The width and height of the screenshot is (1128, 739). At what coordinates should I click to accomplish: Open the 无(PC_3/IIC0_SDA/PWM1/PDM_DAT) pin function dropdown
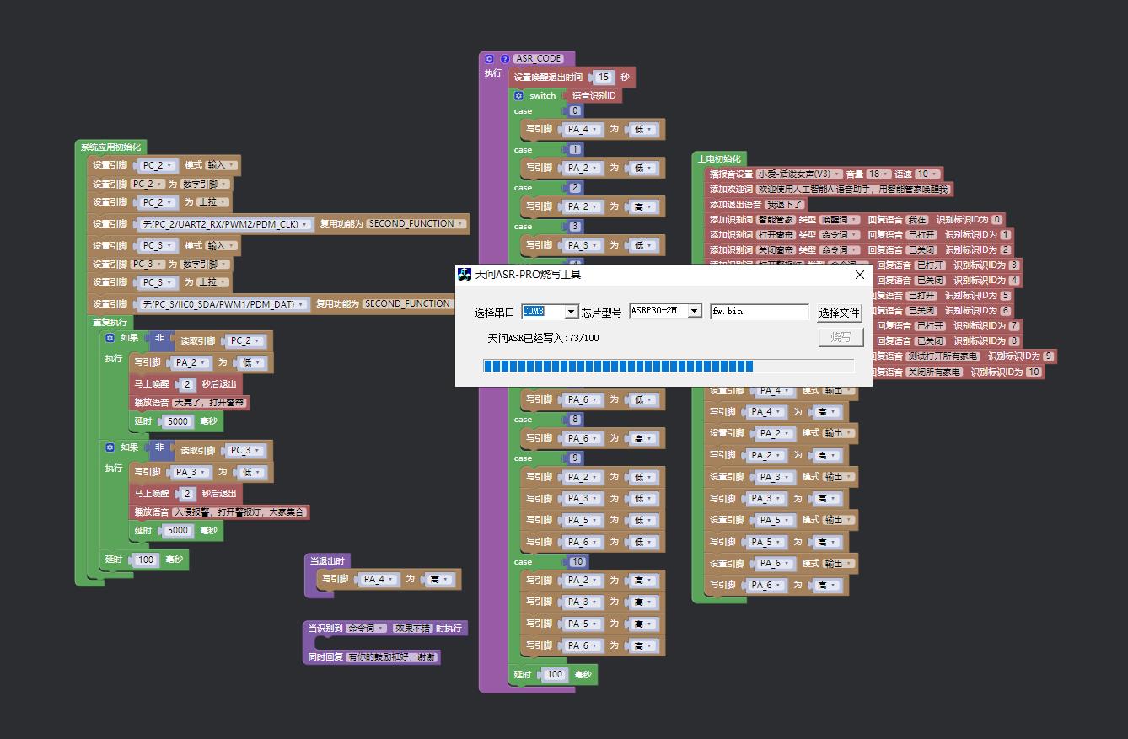[x=224, y=303]
